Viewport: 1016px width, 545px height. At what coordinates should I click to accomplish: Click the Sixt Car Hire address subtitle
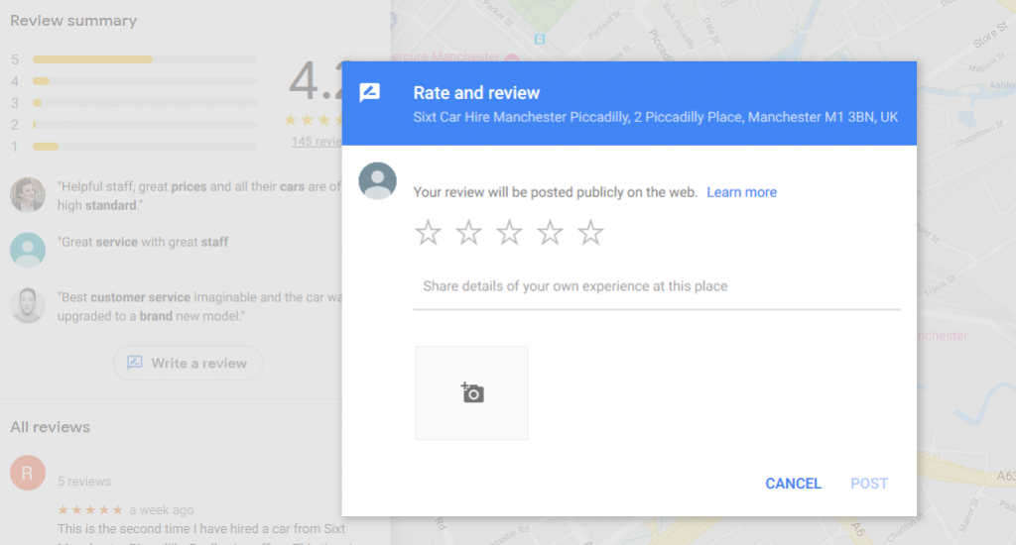coord(656,117)
